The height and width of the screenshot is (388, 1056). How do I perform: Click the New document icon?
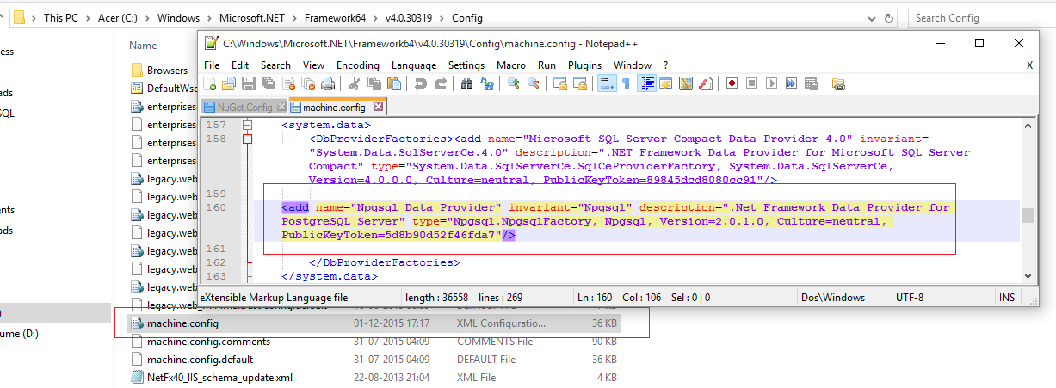click(211, 83)
